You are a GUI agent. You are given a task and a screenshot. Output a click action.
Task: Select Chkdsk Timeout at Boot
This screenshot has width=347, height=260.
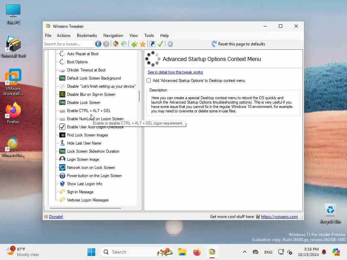point(86,70)
